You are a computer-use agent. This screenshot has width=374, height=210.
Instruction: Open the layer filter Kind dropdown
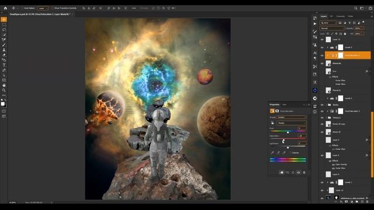tap(328, 23)
